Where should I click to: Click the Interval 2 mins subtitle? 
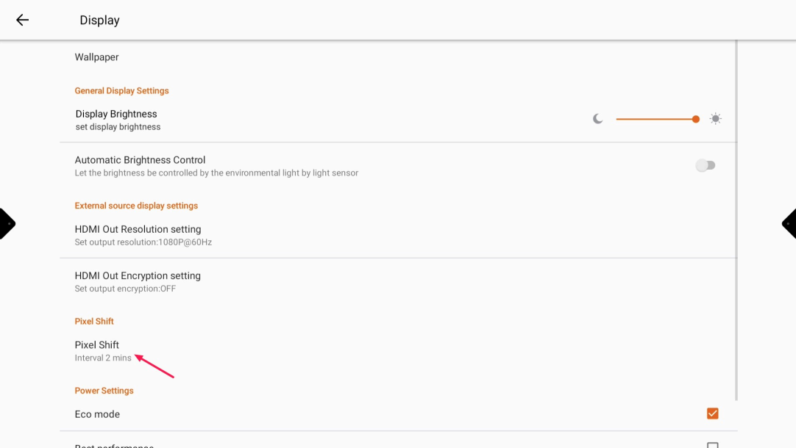[103, 358]
